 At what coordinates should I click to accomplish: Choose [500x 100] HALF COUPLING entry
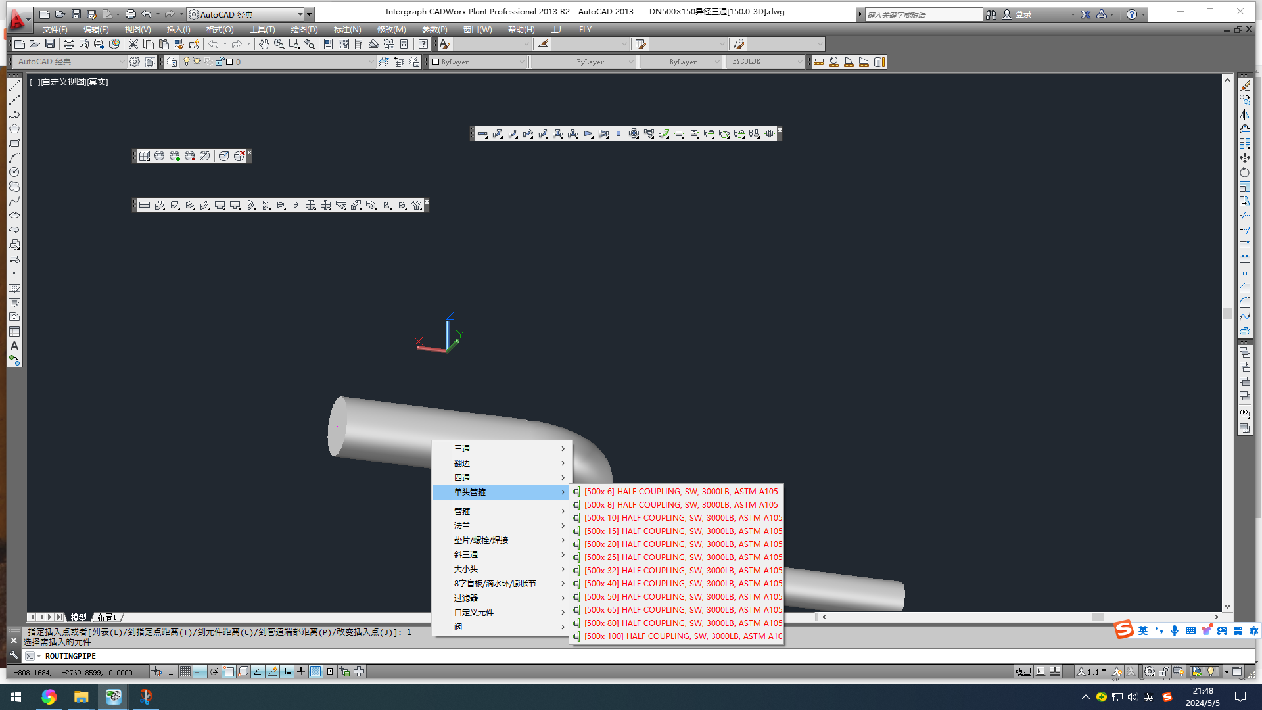(677, 636)
